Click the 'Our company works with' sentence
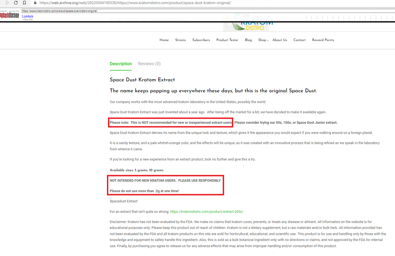This screenshot has height=256, width=395. [188, 102]
